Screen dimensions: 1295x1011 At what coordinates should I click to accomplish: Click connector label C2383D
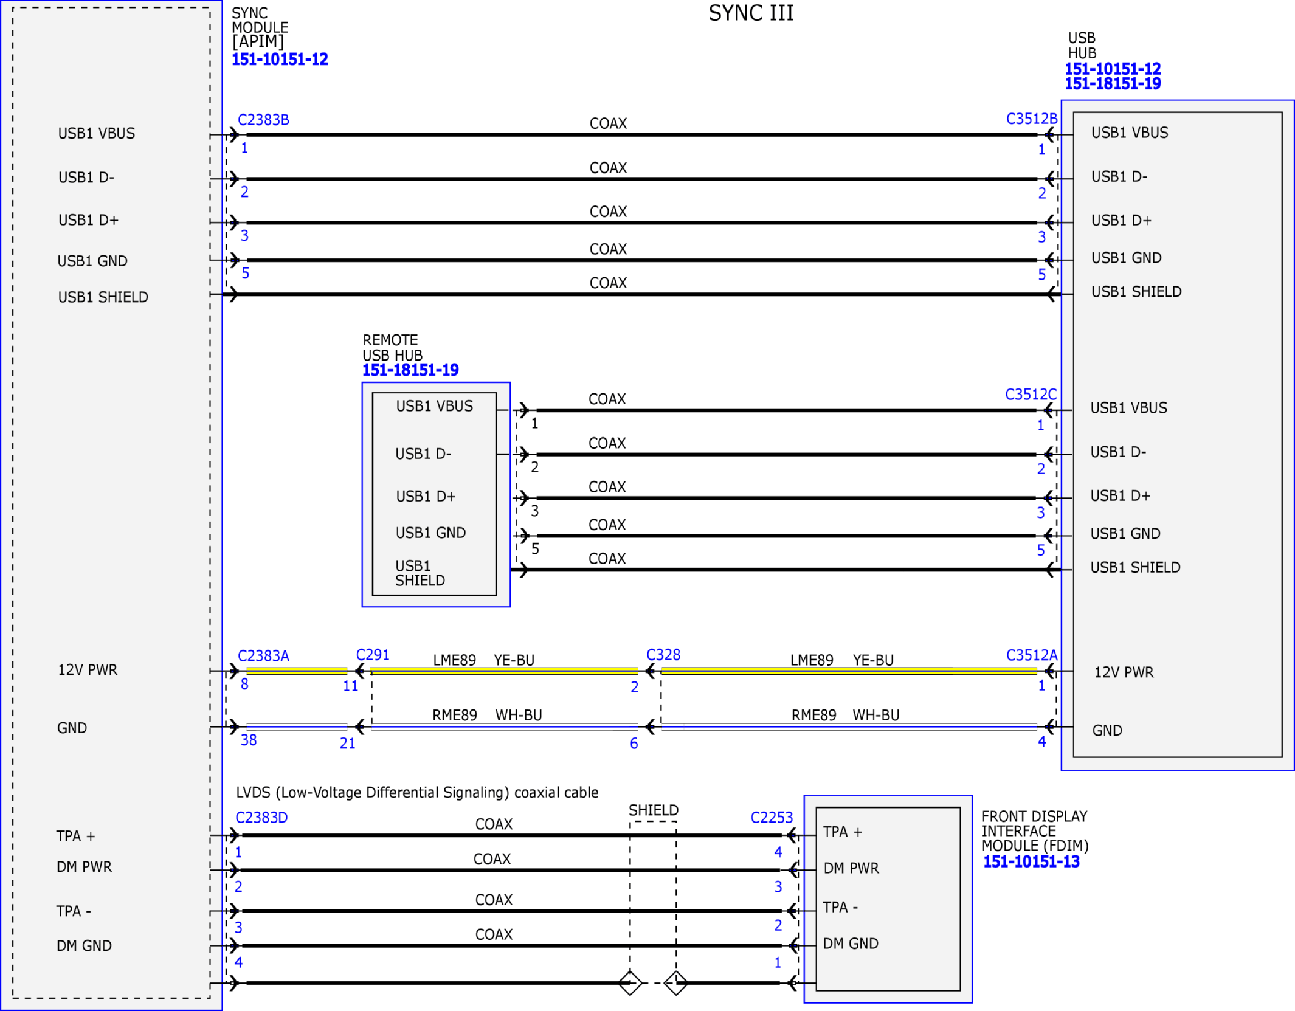(261, 818)
